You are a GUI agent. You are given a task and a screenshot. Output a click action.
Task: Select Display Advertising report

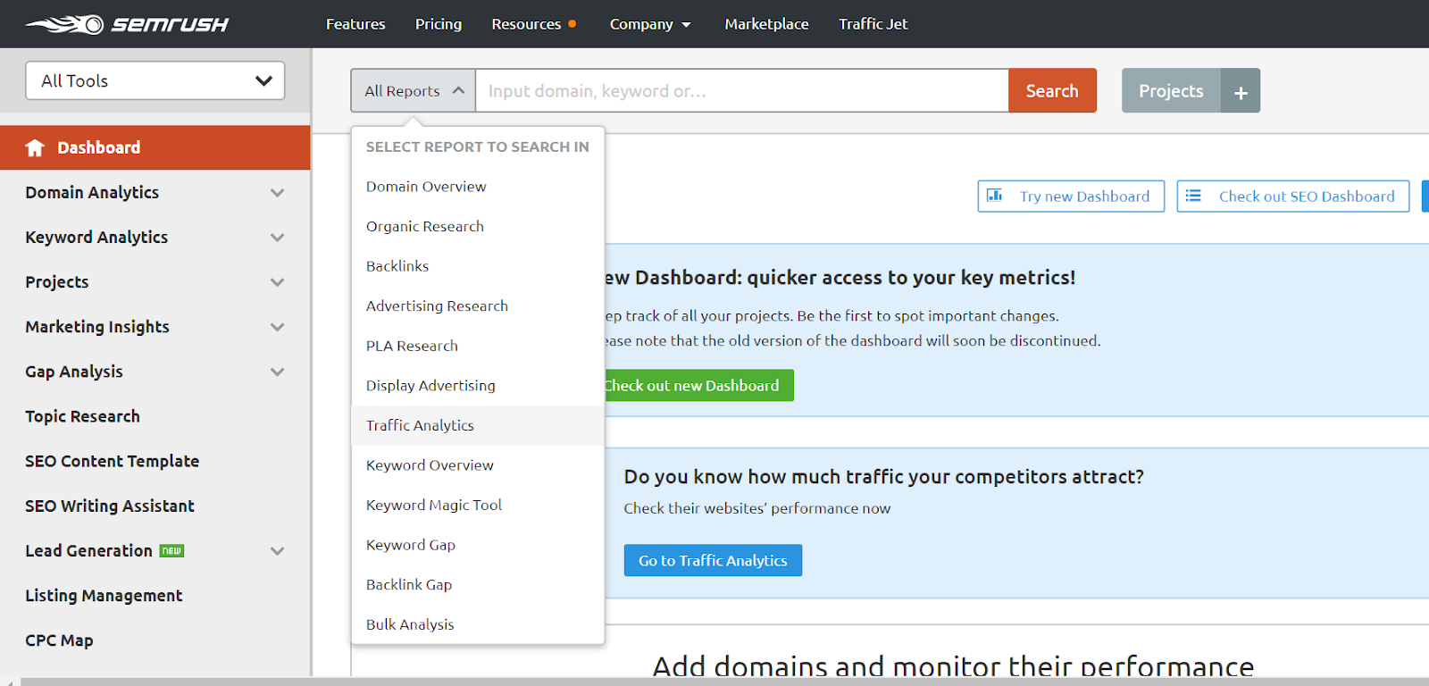478,386
